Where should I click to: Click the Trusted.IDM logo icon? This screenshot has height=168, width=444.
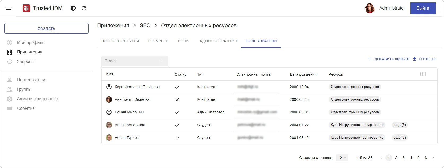[x=26, y=8]
